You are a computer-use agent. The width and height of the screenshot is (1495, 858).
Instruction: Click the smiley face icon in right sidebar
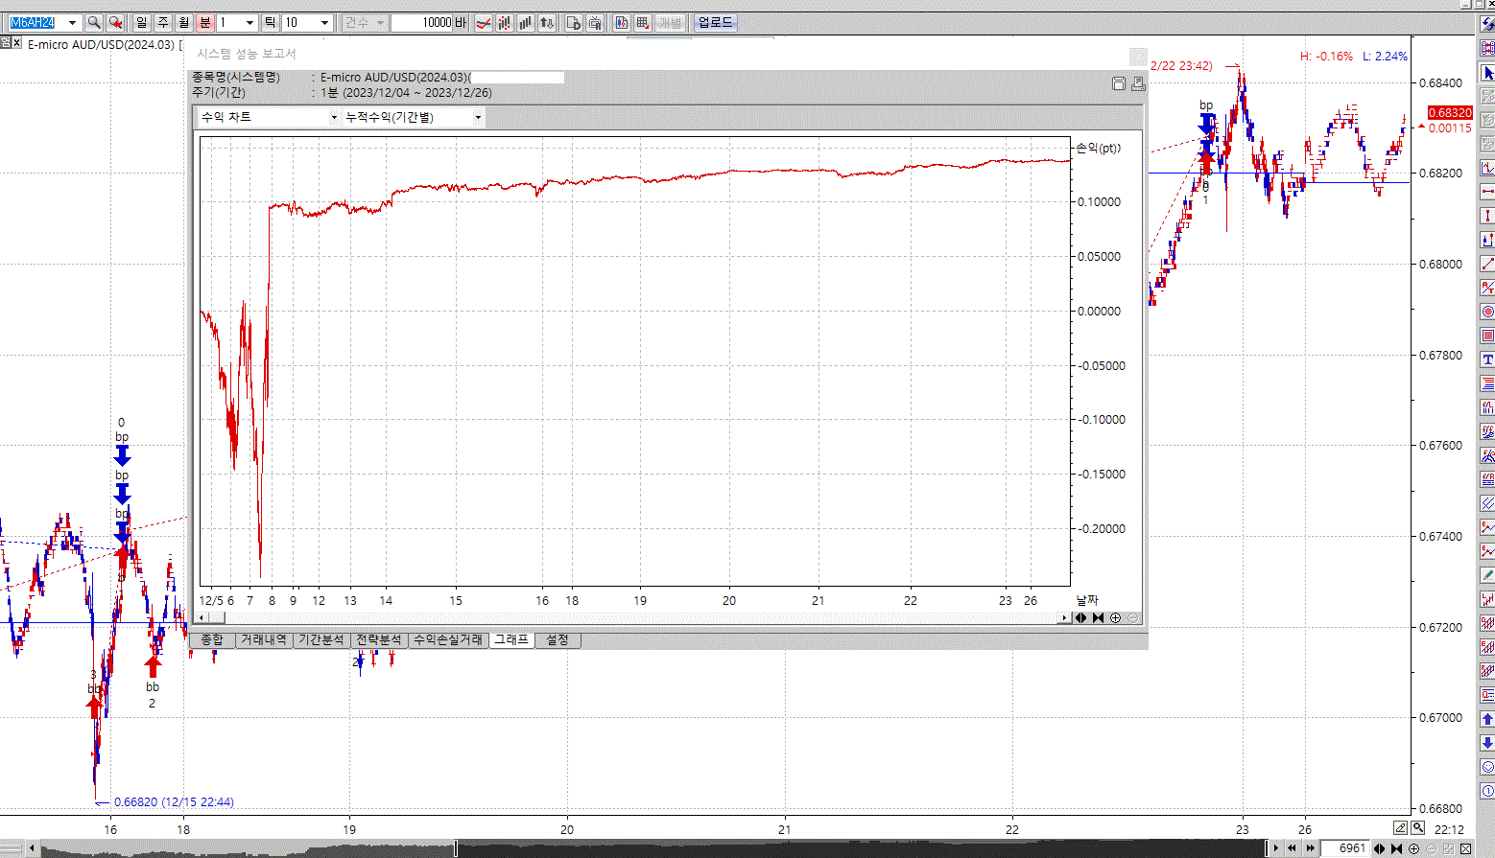[x=1487, y=766]
